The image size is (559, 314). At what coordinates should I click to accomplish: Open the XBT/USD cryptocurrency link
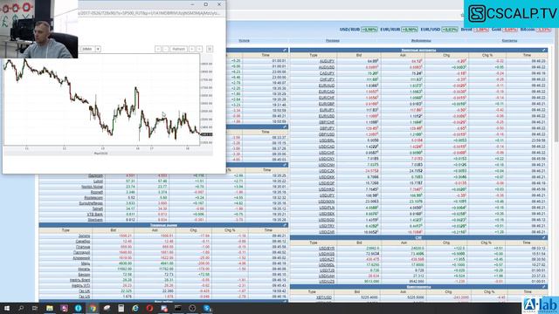click(x=324, y=297)
